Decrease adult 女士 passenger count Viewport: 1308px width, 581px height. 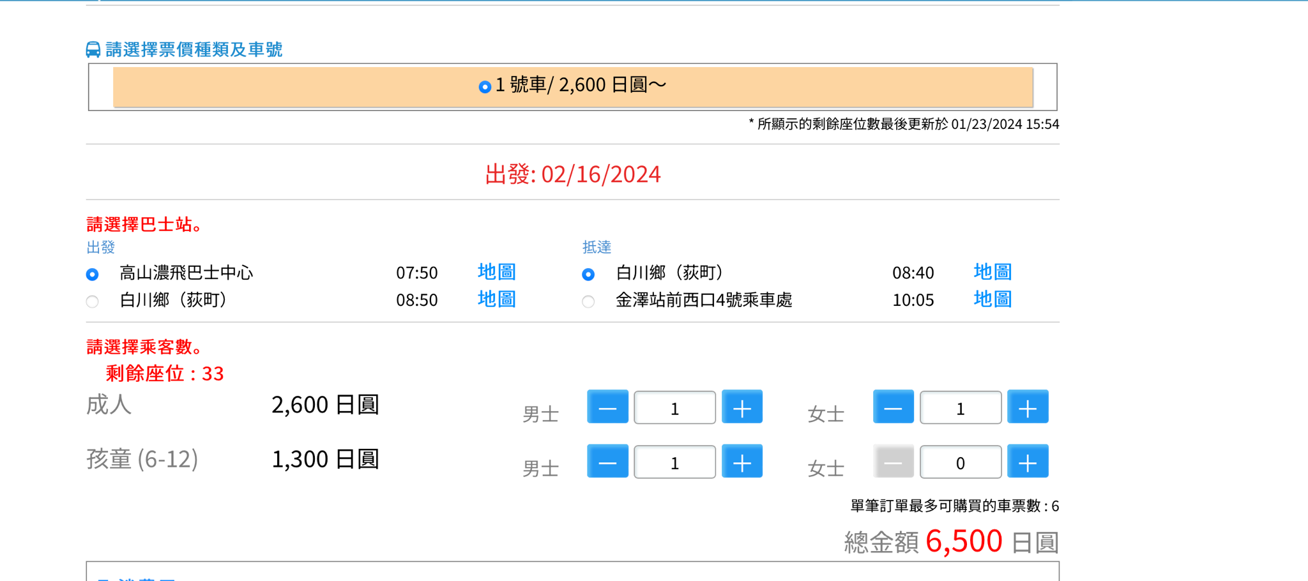point(894,407)
